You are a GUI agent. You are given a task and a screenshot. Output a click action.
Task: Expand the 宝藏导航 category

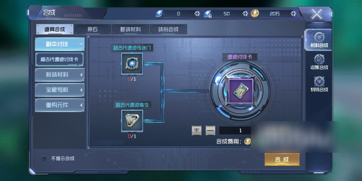60,90
